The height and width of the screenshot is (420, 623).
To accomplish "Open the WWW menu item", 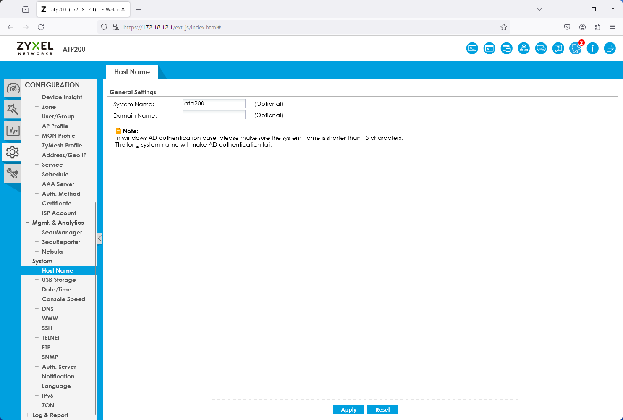I will tap(50, 318).
